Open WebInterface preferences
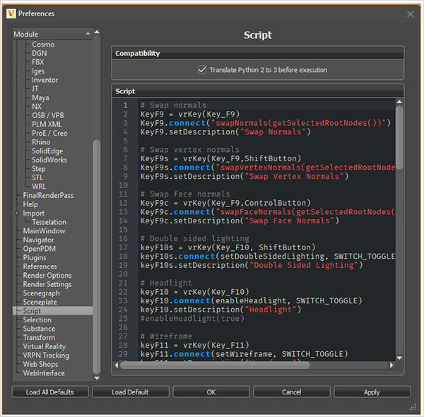The height and width of the screenshot is (417, 424). [x=44, y=373]
